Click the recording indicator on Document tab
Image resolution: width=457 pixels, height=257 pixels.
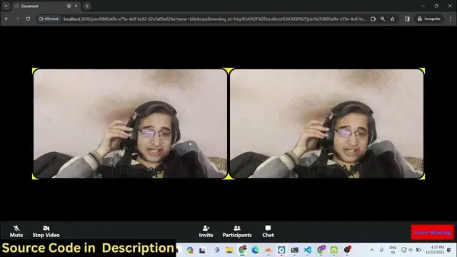(69, 6)
